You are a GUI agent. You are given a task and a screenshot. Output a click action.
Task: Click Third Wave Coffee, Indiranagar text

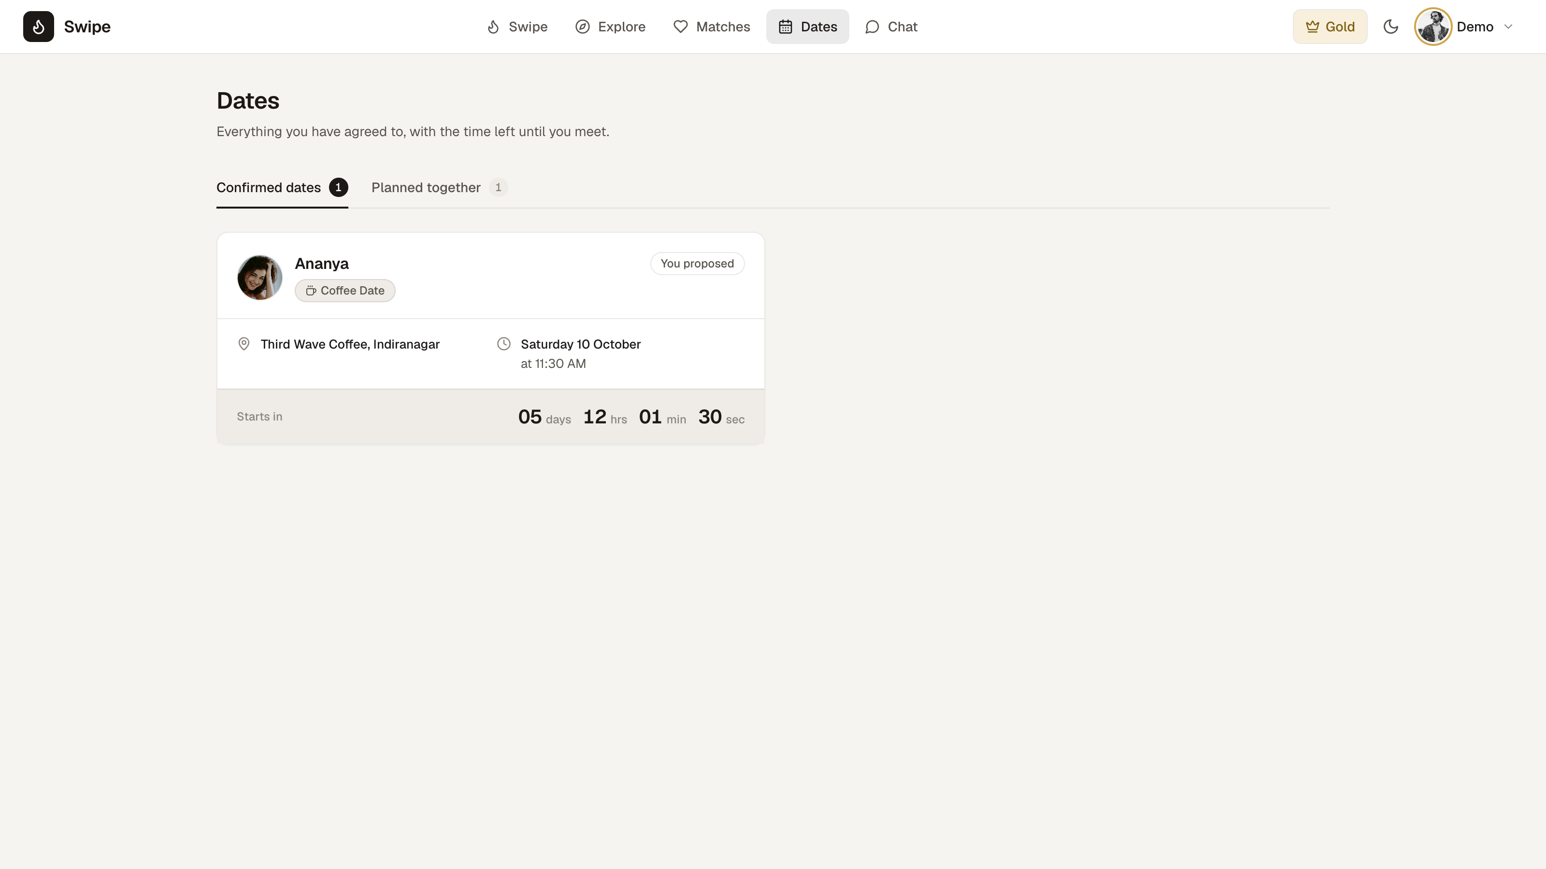coord(350,344)
